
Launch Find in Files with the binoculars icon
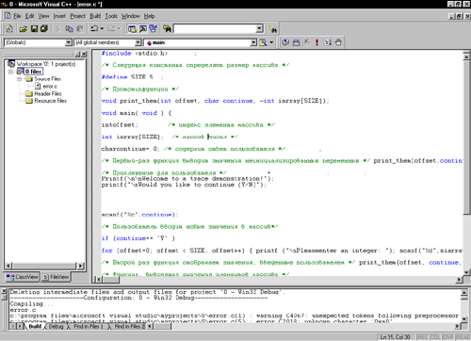coord(167,29)
